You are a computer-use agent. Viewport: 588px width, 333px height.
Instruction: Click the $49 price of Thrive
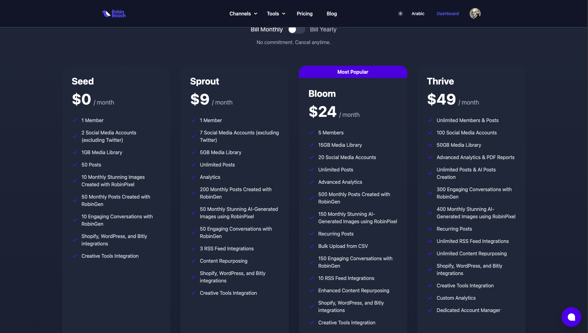(x=441, y=99)
